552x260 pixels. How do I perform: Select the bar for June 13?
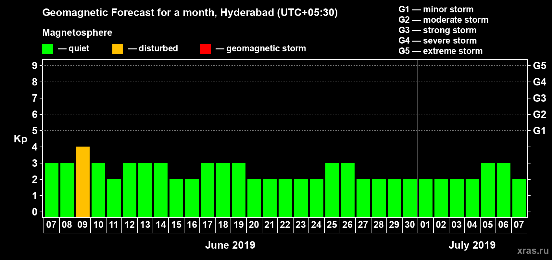[x=145, y=190]
